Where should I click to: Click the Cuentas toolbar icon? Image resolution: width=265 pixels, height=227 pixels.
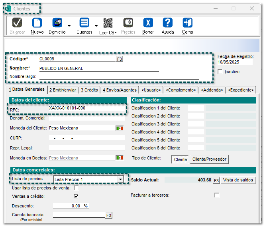tap(84, 23)
